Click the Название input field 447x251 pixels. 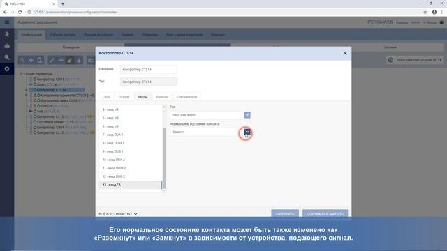(149, 70)
